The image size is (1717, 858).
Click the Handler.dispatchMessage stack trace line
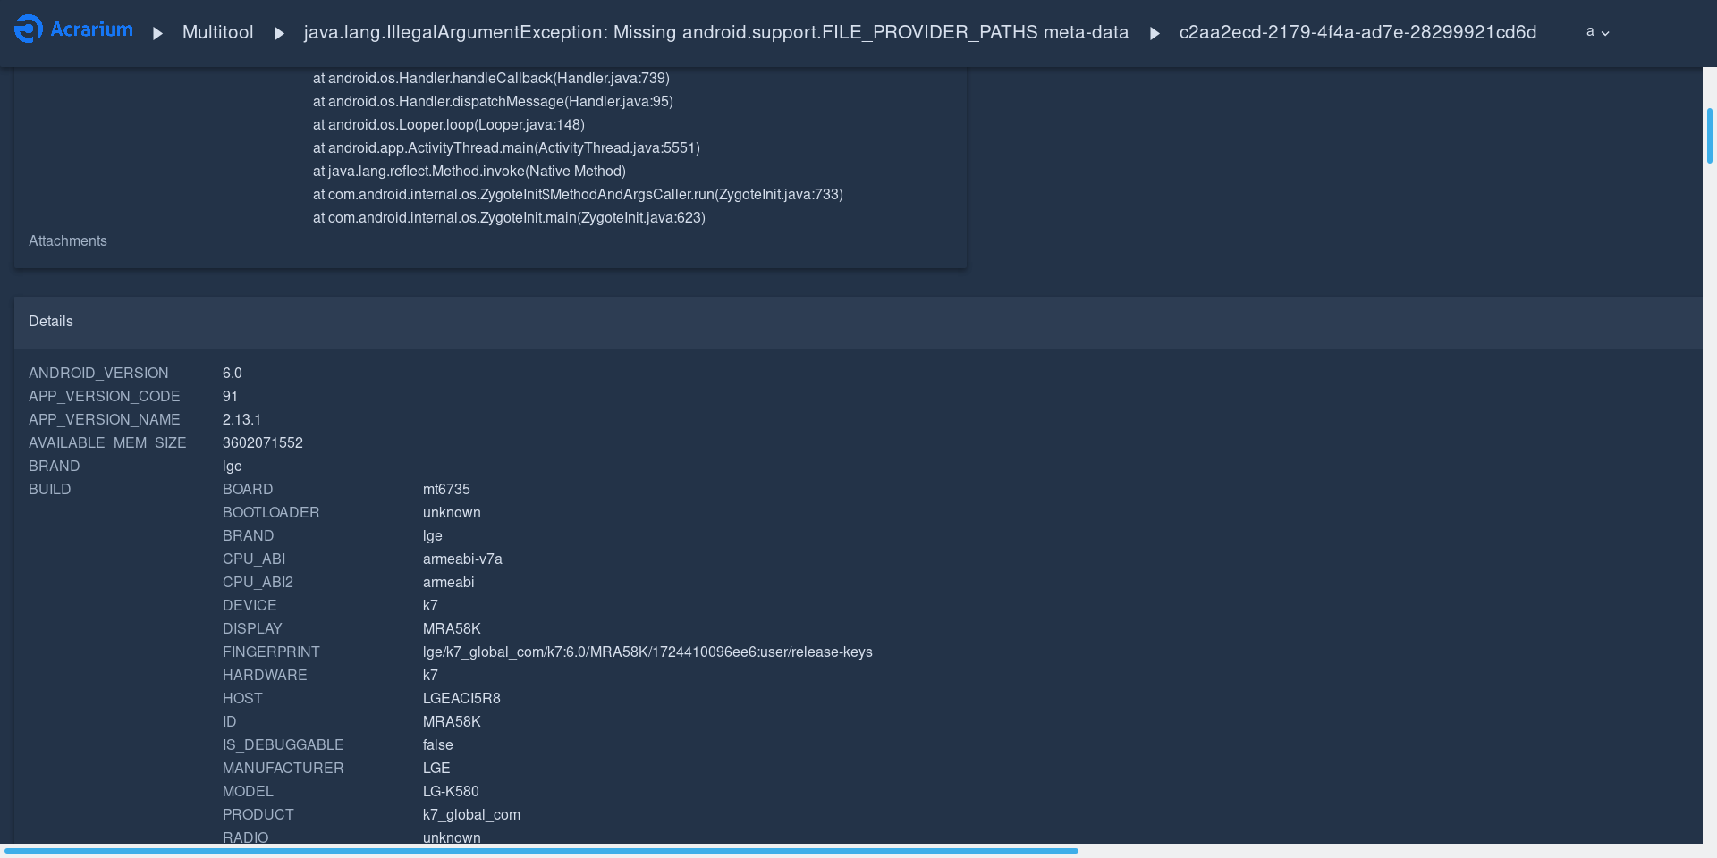point(493,102)
